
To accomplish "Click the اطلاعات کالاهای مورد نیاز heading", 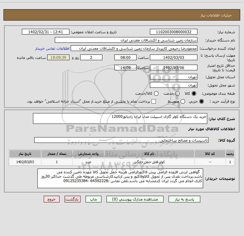I will pos(212,129).
